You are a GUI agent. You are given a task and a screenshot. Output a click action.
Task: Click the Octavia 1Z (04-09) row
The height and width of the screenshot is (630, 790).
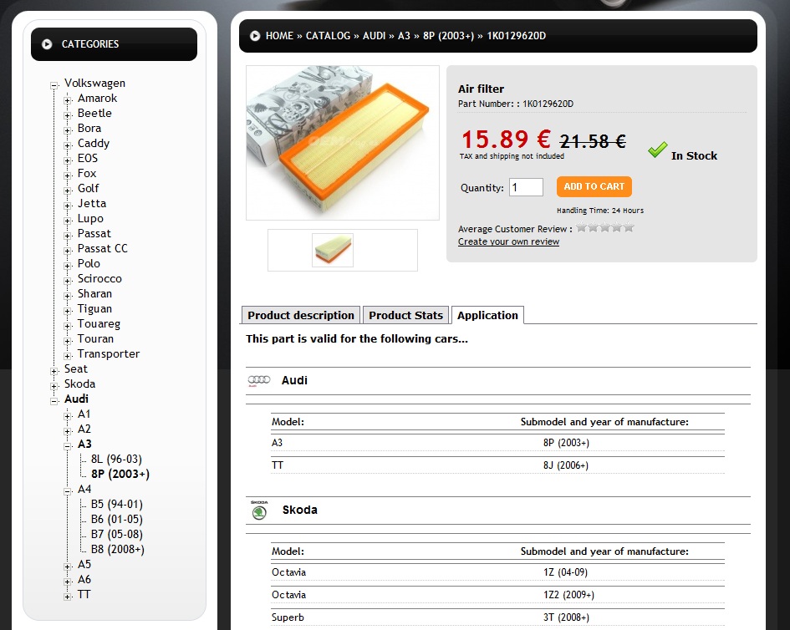(497, 572)
